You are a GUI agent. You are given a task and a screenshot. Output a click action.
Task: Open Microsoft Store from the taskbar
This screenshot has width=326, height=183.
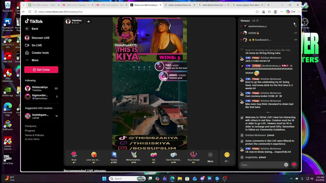coord(187,179)
